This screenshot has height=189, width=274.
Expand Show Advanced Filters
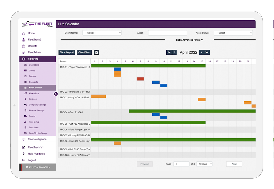click(x=189, y=40)
